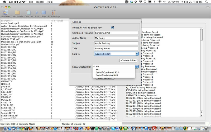Click the Subject field containing Apple Banking
211x132 pixels.
point(116,43)
